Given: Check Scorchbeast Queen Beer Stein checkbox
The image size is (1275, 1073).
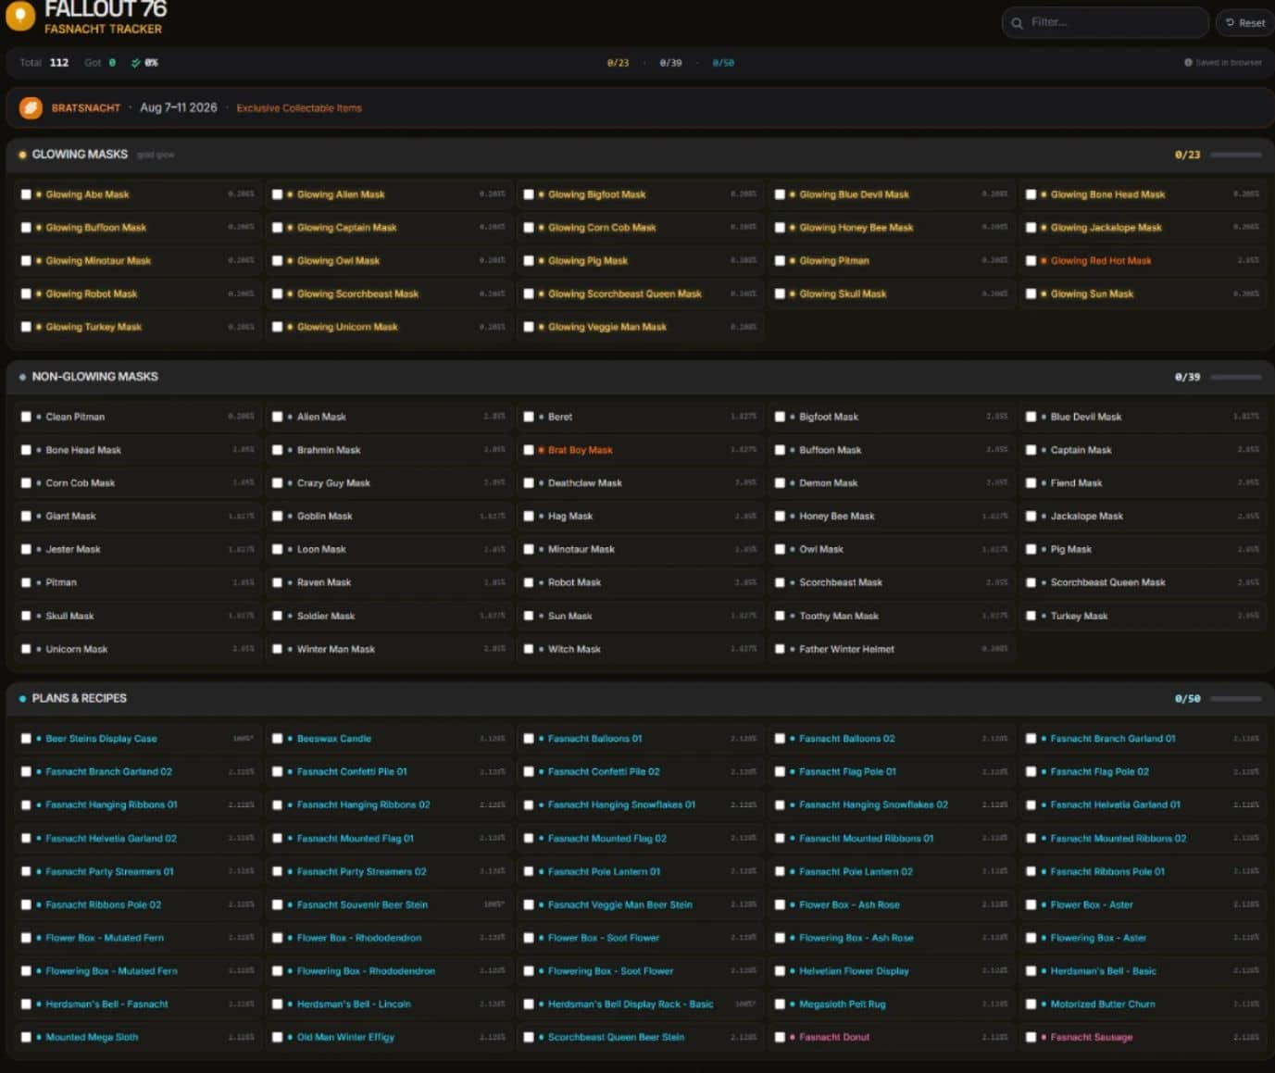Looking at the screenshot, I should (x=529, y=1038).
